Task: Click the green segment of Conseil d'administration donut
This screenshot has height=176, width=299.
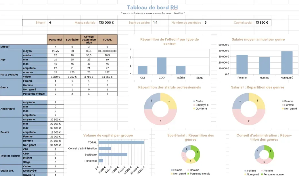Action: [271, 151]
